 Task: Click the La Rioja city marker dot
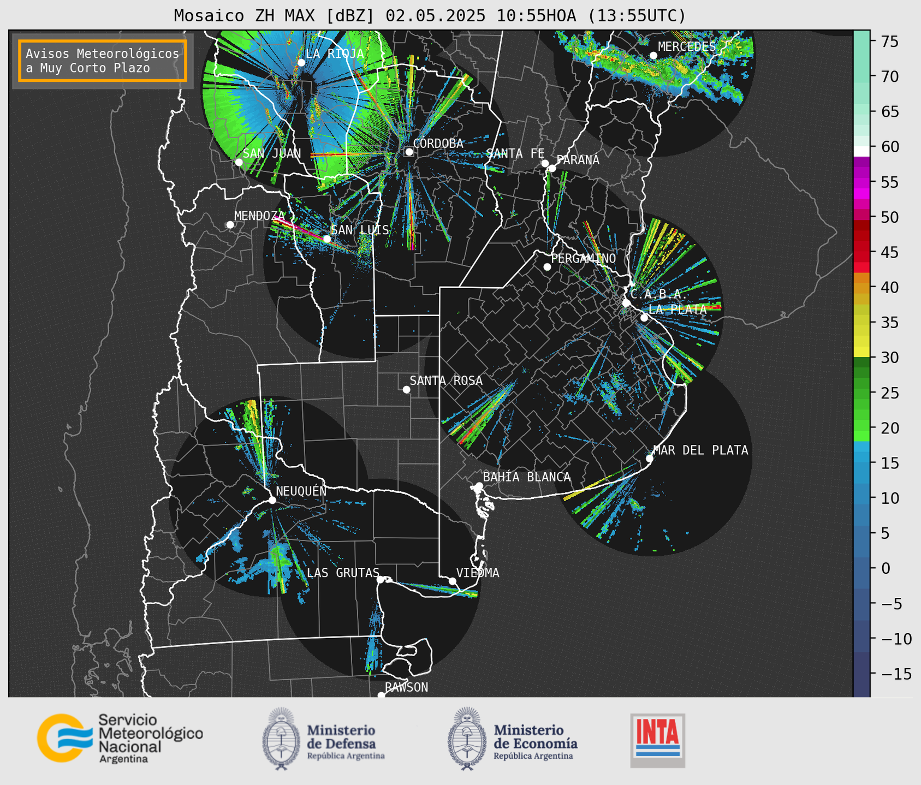click(301, 63)
